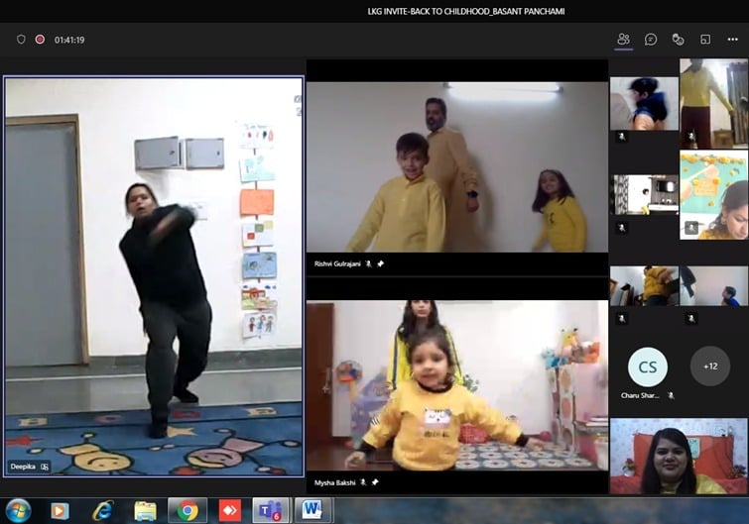This screenshot has height=524, width=749.
Task: Toggle pin icon beside Rishvi Gulrajani
Action: 381,264
